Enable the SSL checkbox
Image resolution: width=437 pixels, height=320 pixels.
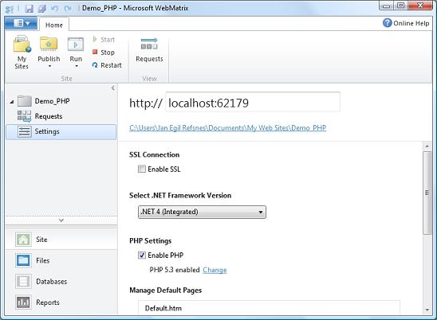coord(142,169)
